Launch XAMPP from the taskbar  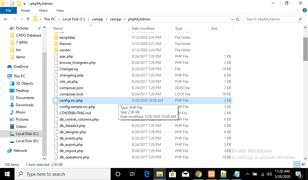pyautogui.click(x=211, y=174)
